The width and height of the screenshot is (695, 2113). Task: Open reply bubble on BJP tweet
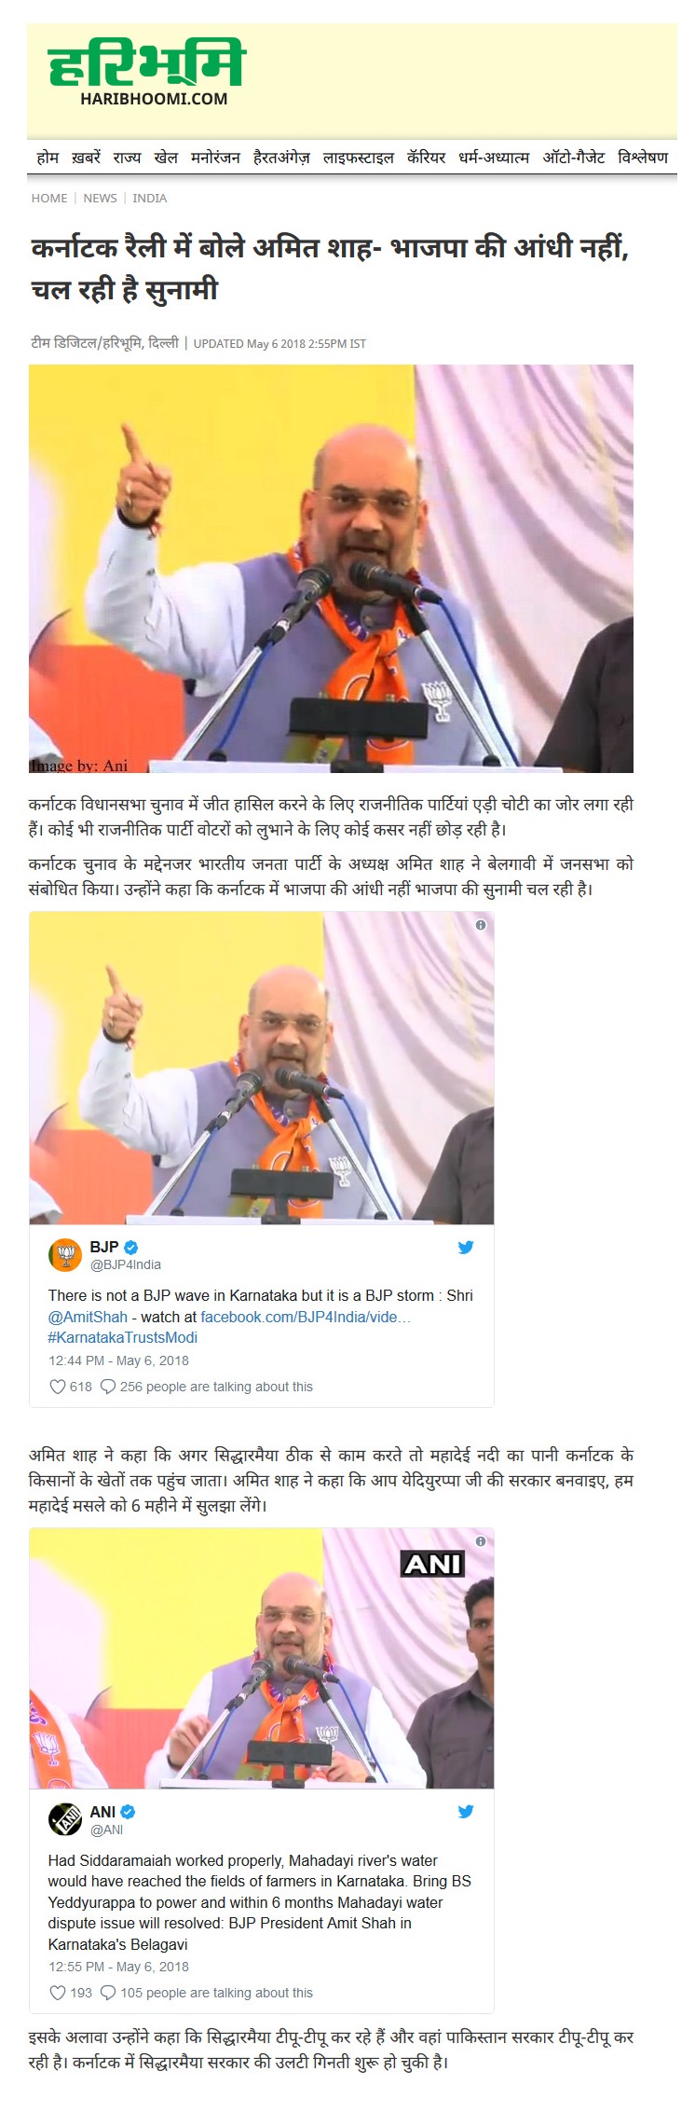click(x=108, y=1387)
